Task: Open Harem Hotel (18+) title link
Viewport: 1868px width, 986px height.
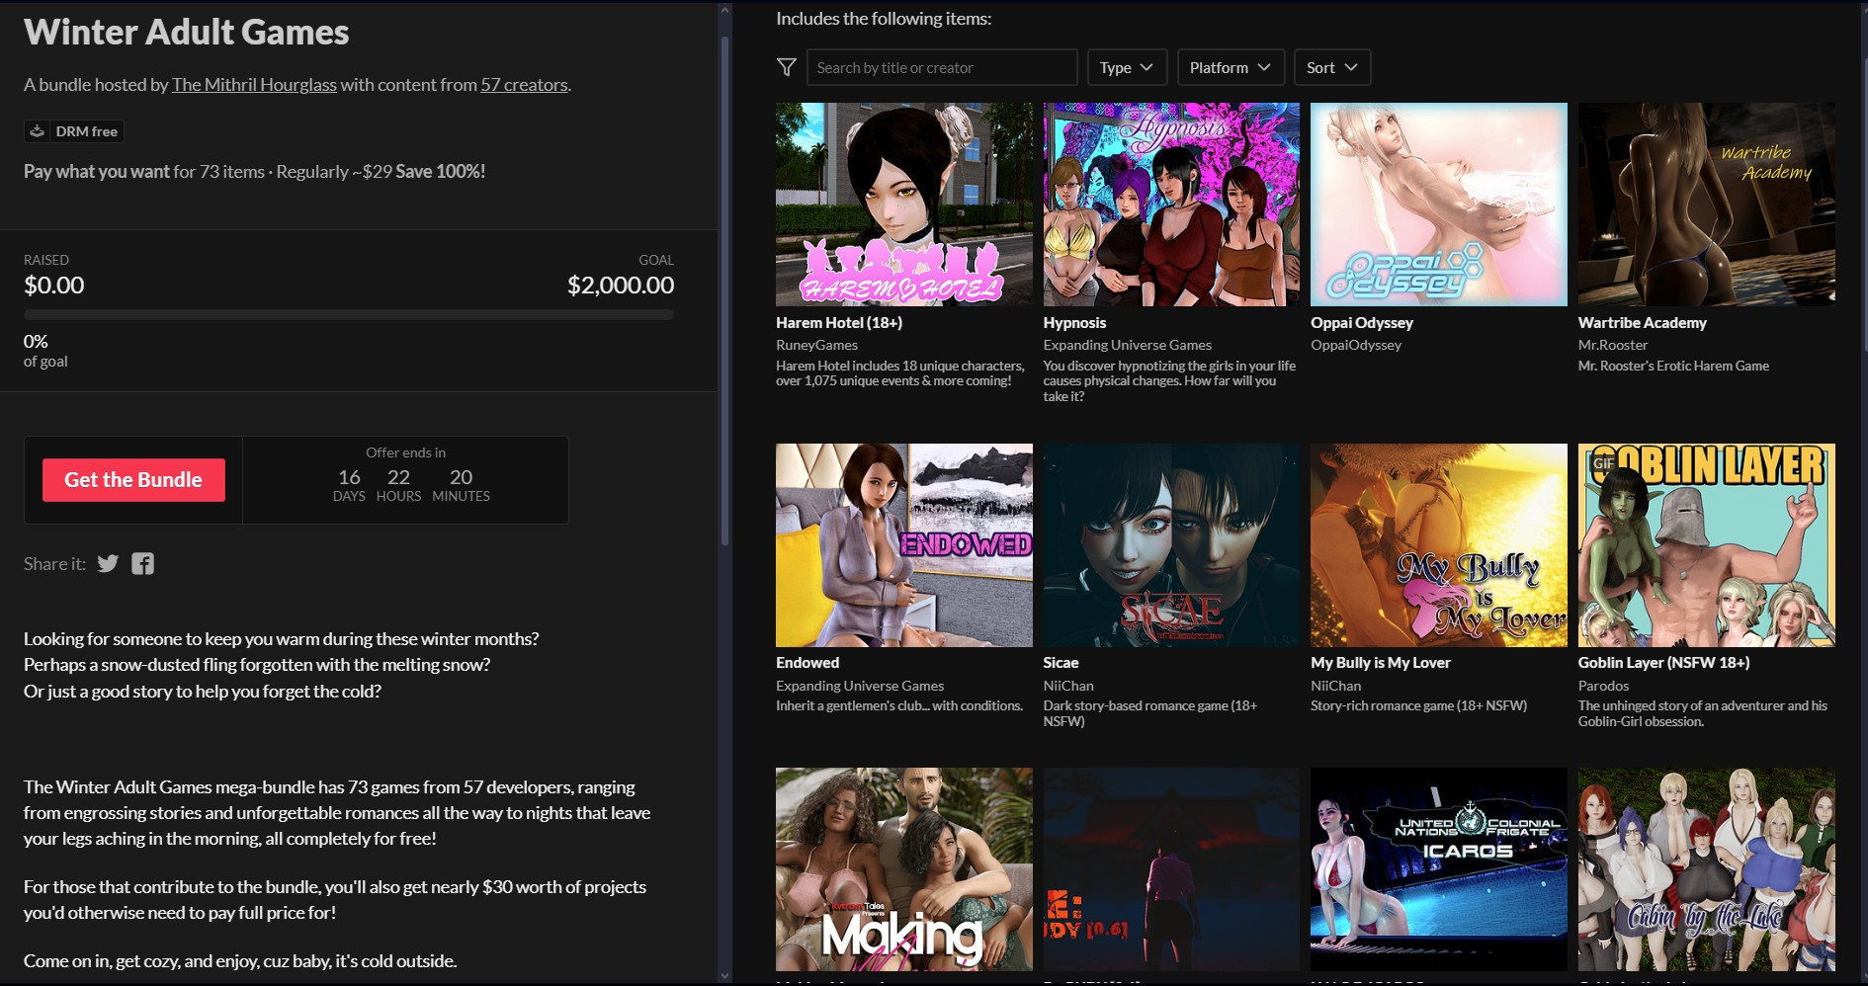Action: coord(839,323)
